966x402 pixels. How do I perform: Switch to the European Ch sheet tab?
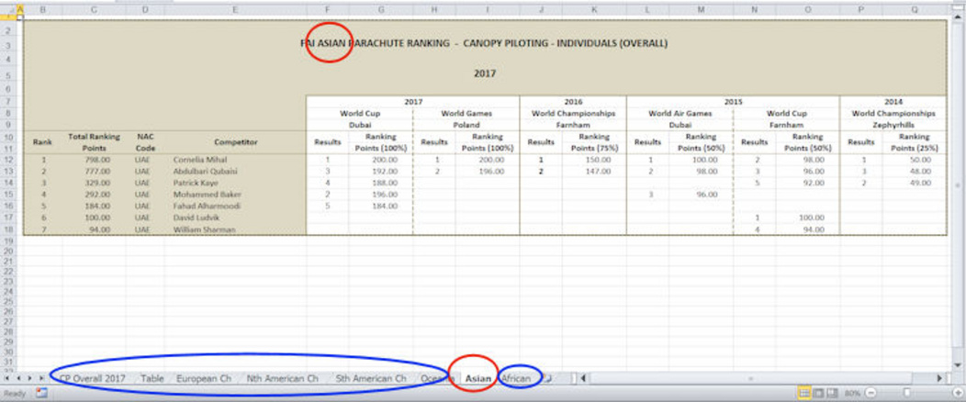click(204, 377)
